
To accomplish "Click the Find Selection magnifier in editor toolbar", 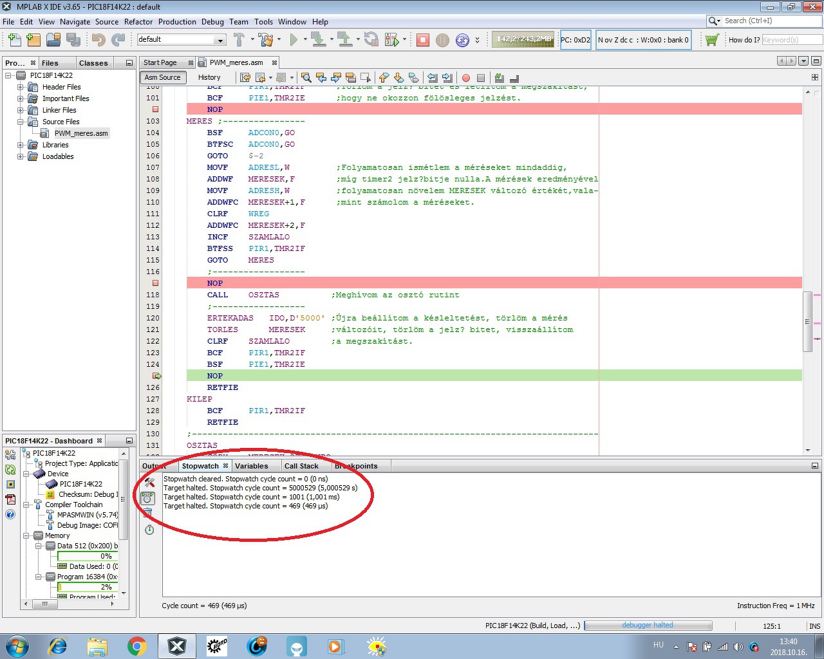I will coord(306,78).
